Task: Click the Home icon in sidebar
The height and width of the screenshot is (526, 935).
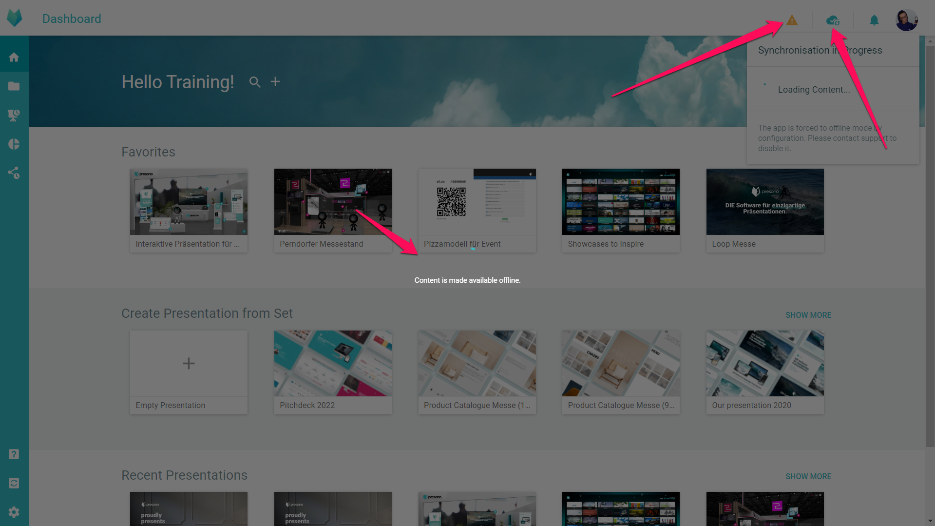Action: point(14,58)
